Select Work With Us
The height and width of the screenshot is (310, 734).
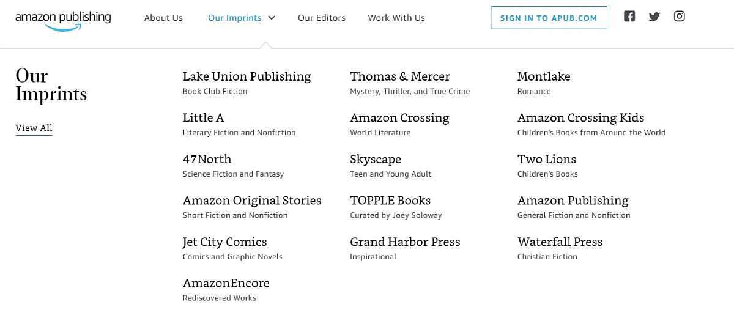tap(396, 18)
